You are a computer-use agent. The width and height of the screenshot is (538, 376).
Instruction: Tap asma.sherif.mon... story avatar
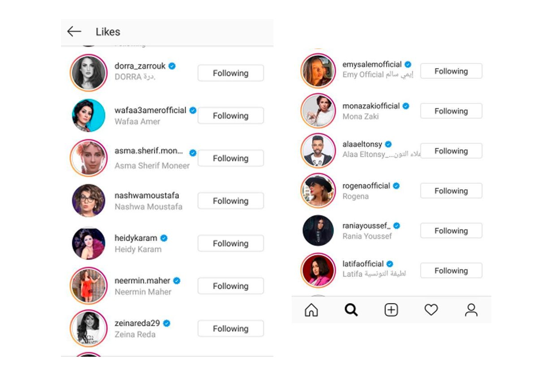click(89, 158)
